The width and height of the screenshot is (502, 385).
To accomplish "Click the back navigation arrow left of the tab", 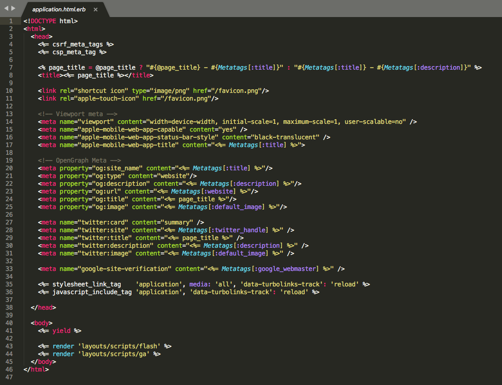I will tap(6, 8).
